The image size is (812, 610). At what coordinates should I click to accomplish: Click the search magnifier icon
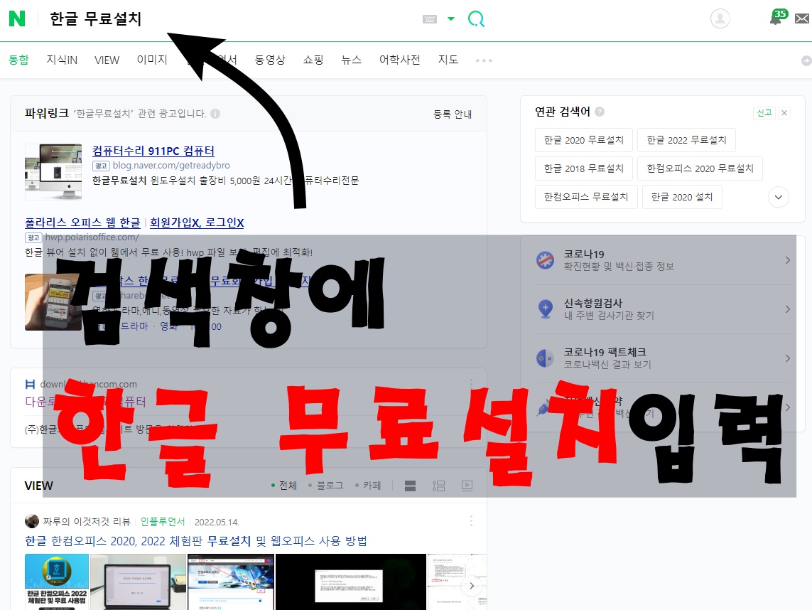[x=476, y=19]
